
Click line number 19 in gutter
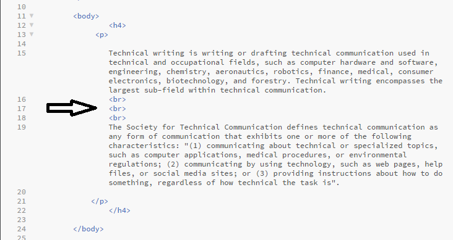tap(22, 127)
